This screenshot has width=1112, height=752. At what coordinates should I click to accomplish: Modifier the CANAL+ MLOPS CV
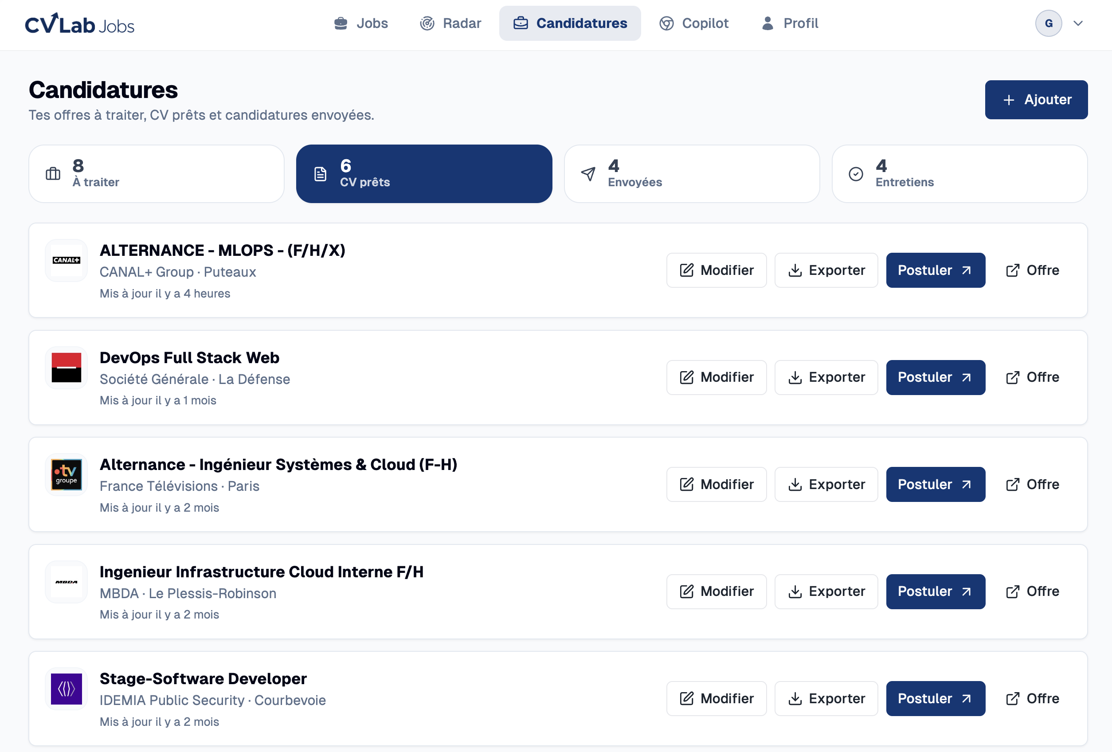tap(717, 270)
